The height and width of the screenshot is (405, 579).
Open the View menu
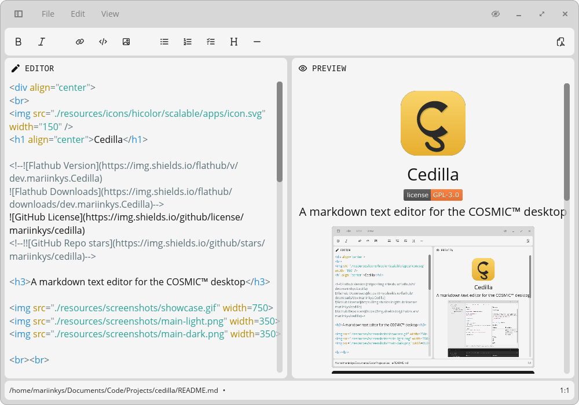point(110,14)
